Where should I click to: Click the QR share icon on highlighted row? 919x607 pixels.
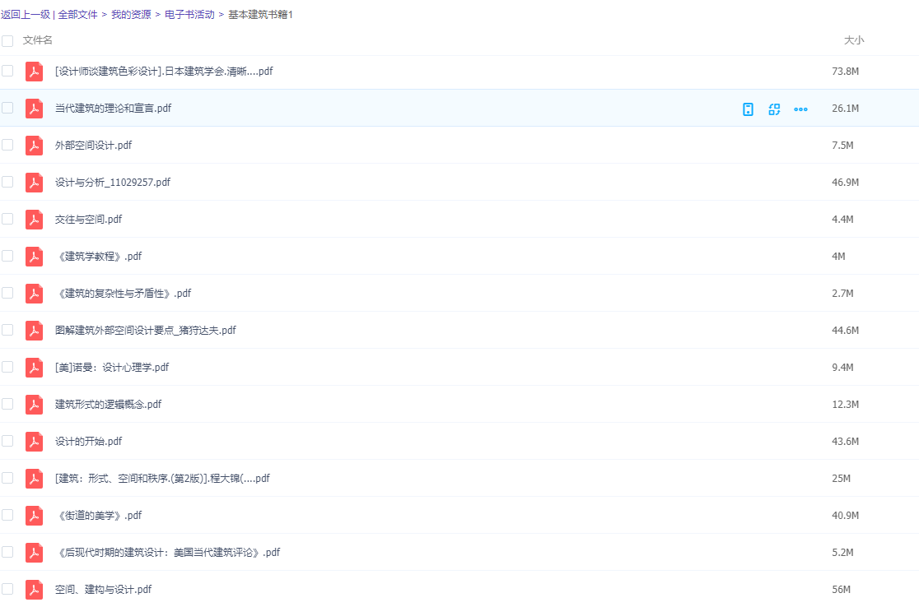pyautogui.click(x=774, y=109)
